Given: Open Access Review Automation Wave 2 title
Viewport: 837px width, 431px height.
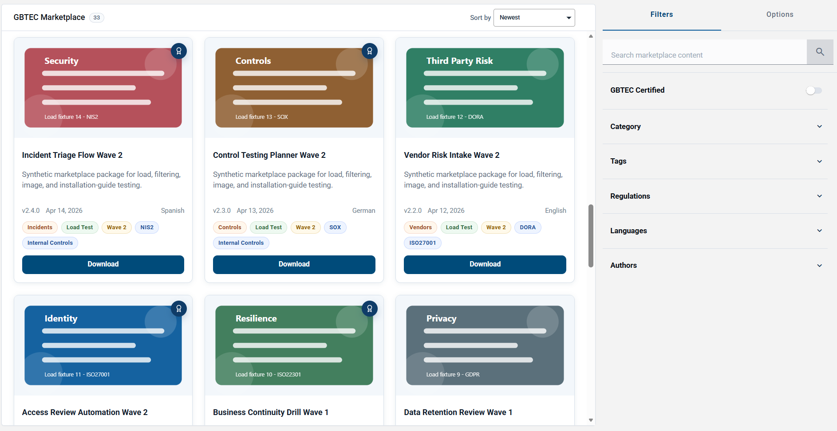Looking at the screenshot, I should (x=85, y=412).
